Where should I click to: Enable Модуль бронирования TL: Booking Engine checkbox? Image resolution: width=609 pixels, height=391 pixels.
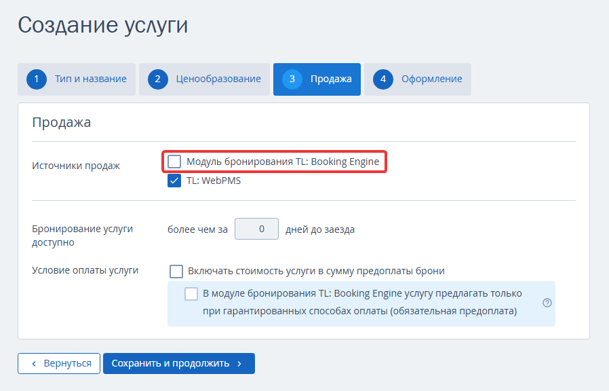pyautogui.click(x=174, y=162)
